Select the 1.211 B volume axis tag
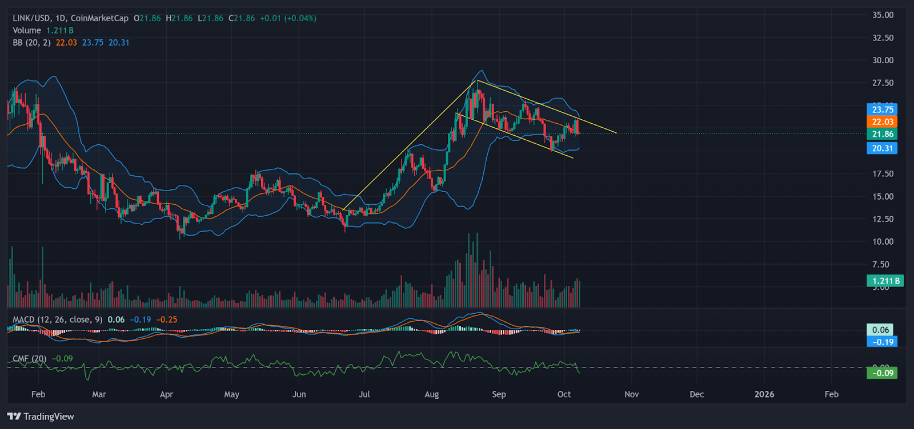Image resolution: width=914 pixels, height=429 pixels. coord(885,281)
